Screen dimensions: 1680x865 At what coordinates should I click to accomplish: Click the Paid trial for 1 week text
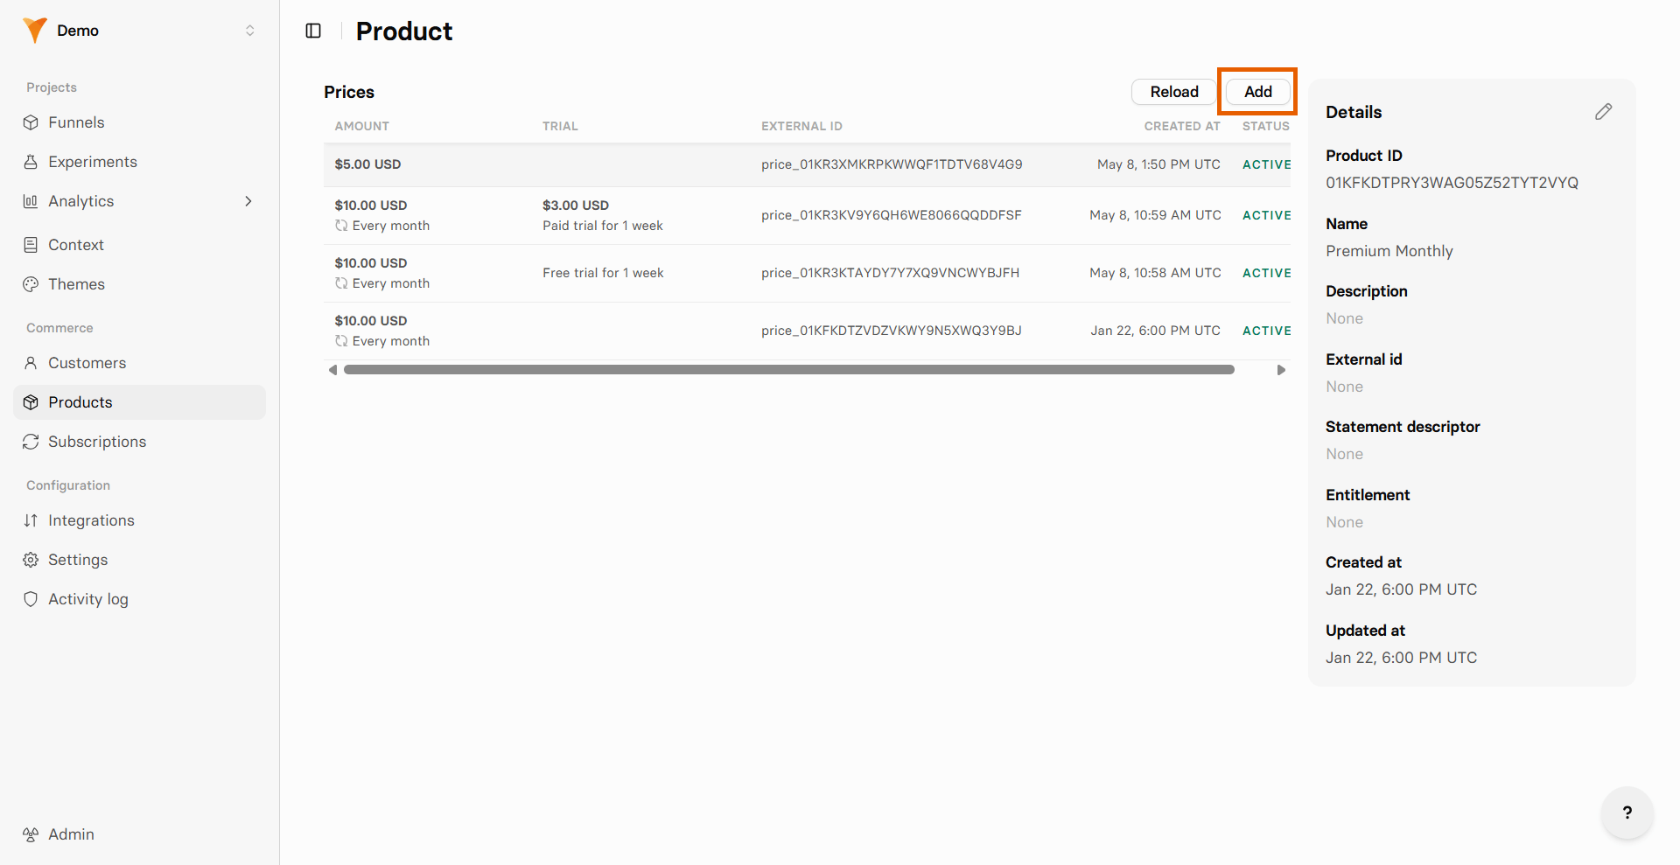point(603,226)
